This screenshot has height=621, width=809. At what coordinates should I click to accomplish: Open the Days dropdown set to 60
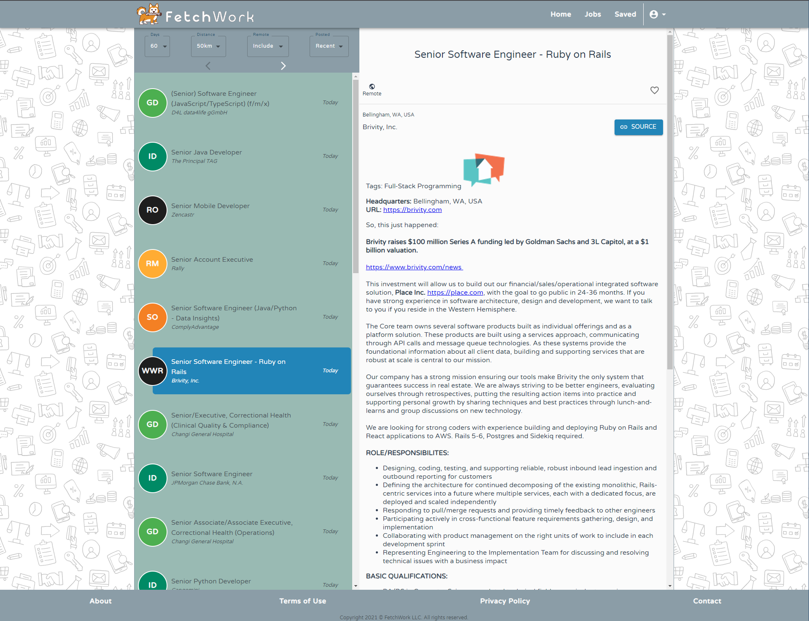[157, 46]
